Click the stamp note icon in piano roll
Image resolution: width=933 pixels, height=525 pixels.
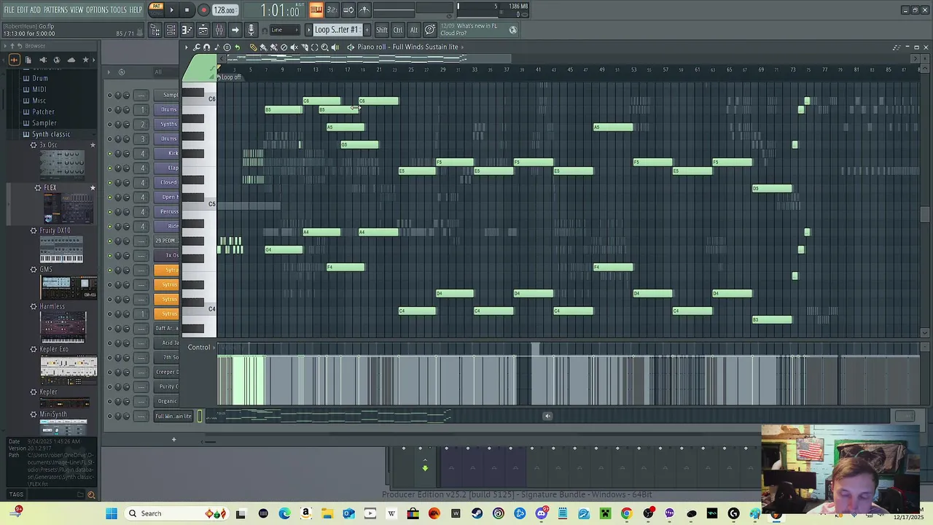click(x=216, y=47)
